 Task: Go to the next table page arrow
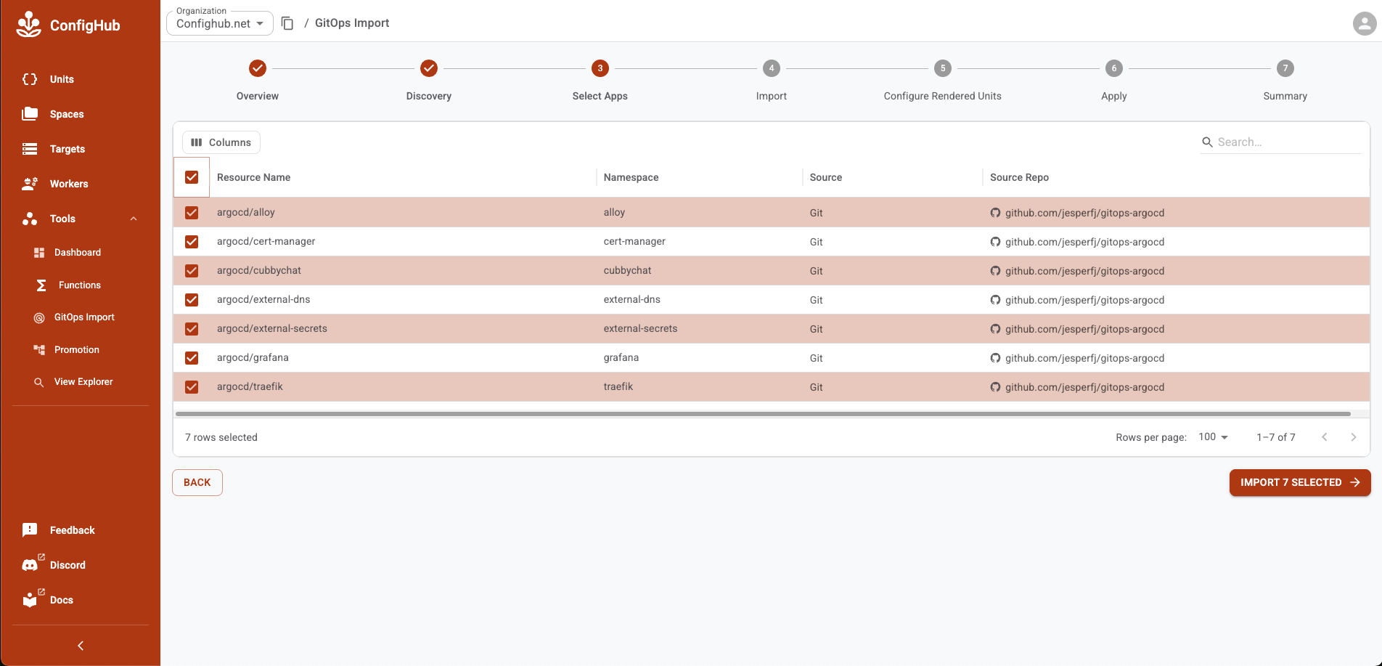point(1353,437)
